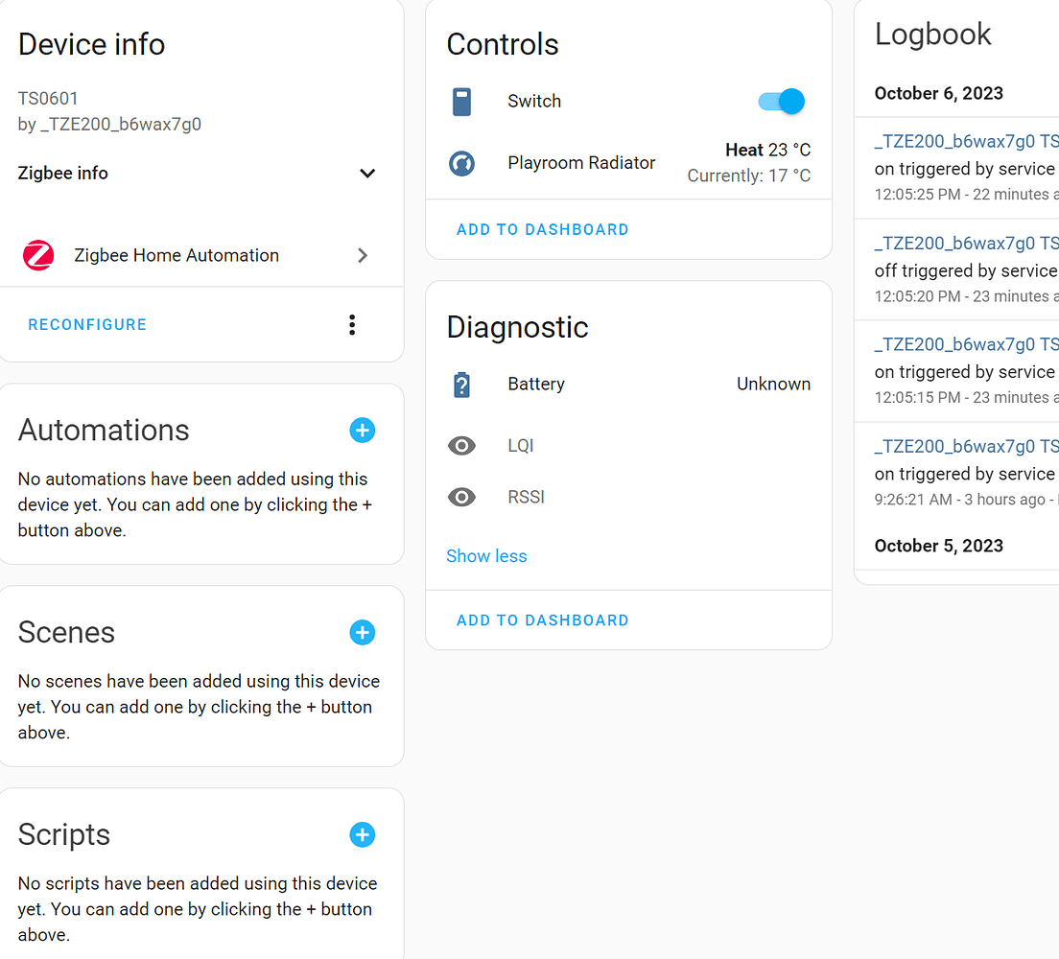The width and height of the screenshot is (1059, 959).
Task: Add Diagnostic entities to dashboard
Action: (543, 620)
